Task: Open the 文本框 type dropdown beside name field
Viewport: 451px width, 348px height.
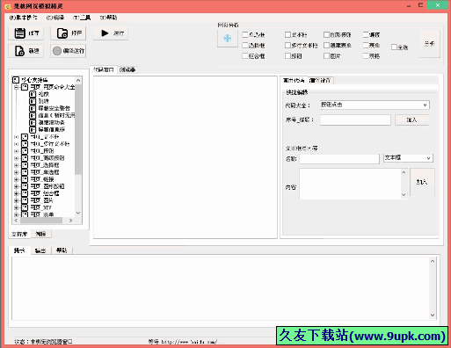Action: click(x=408, y=158)
